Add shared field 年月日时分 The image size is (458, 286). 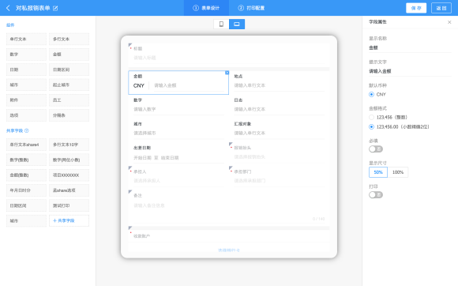[x=26, y=190]
